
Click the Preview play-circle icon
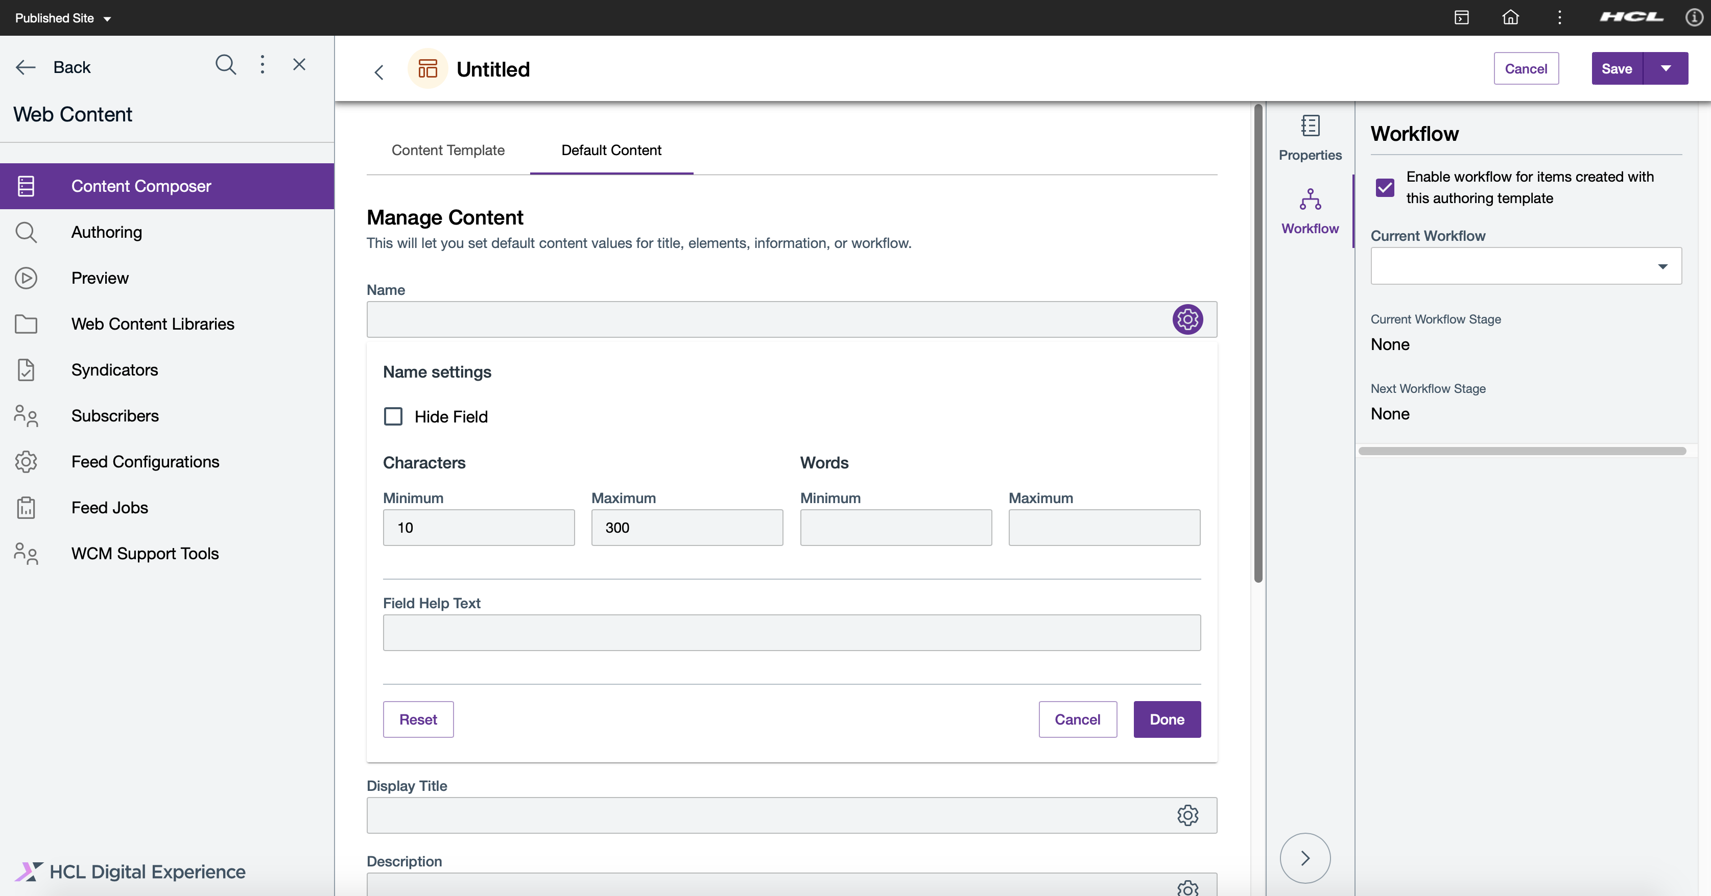click(26, 278)
